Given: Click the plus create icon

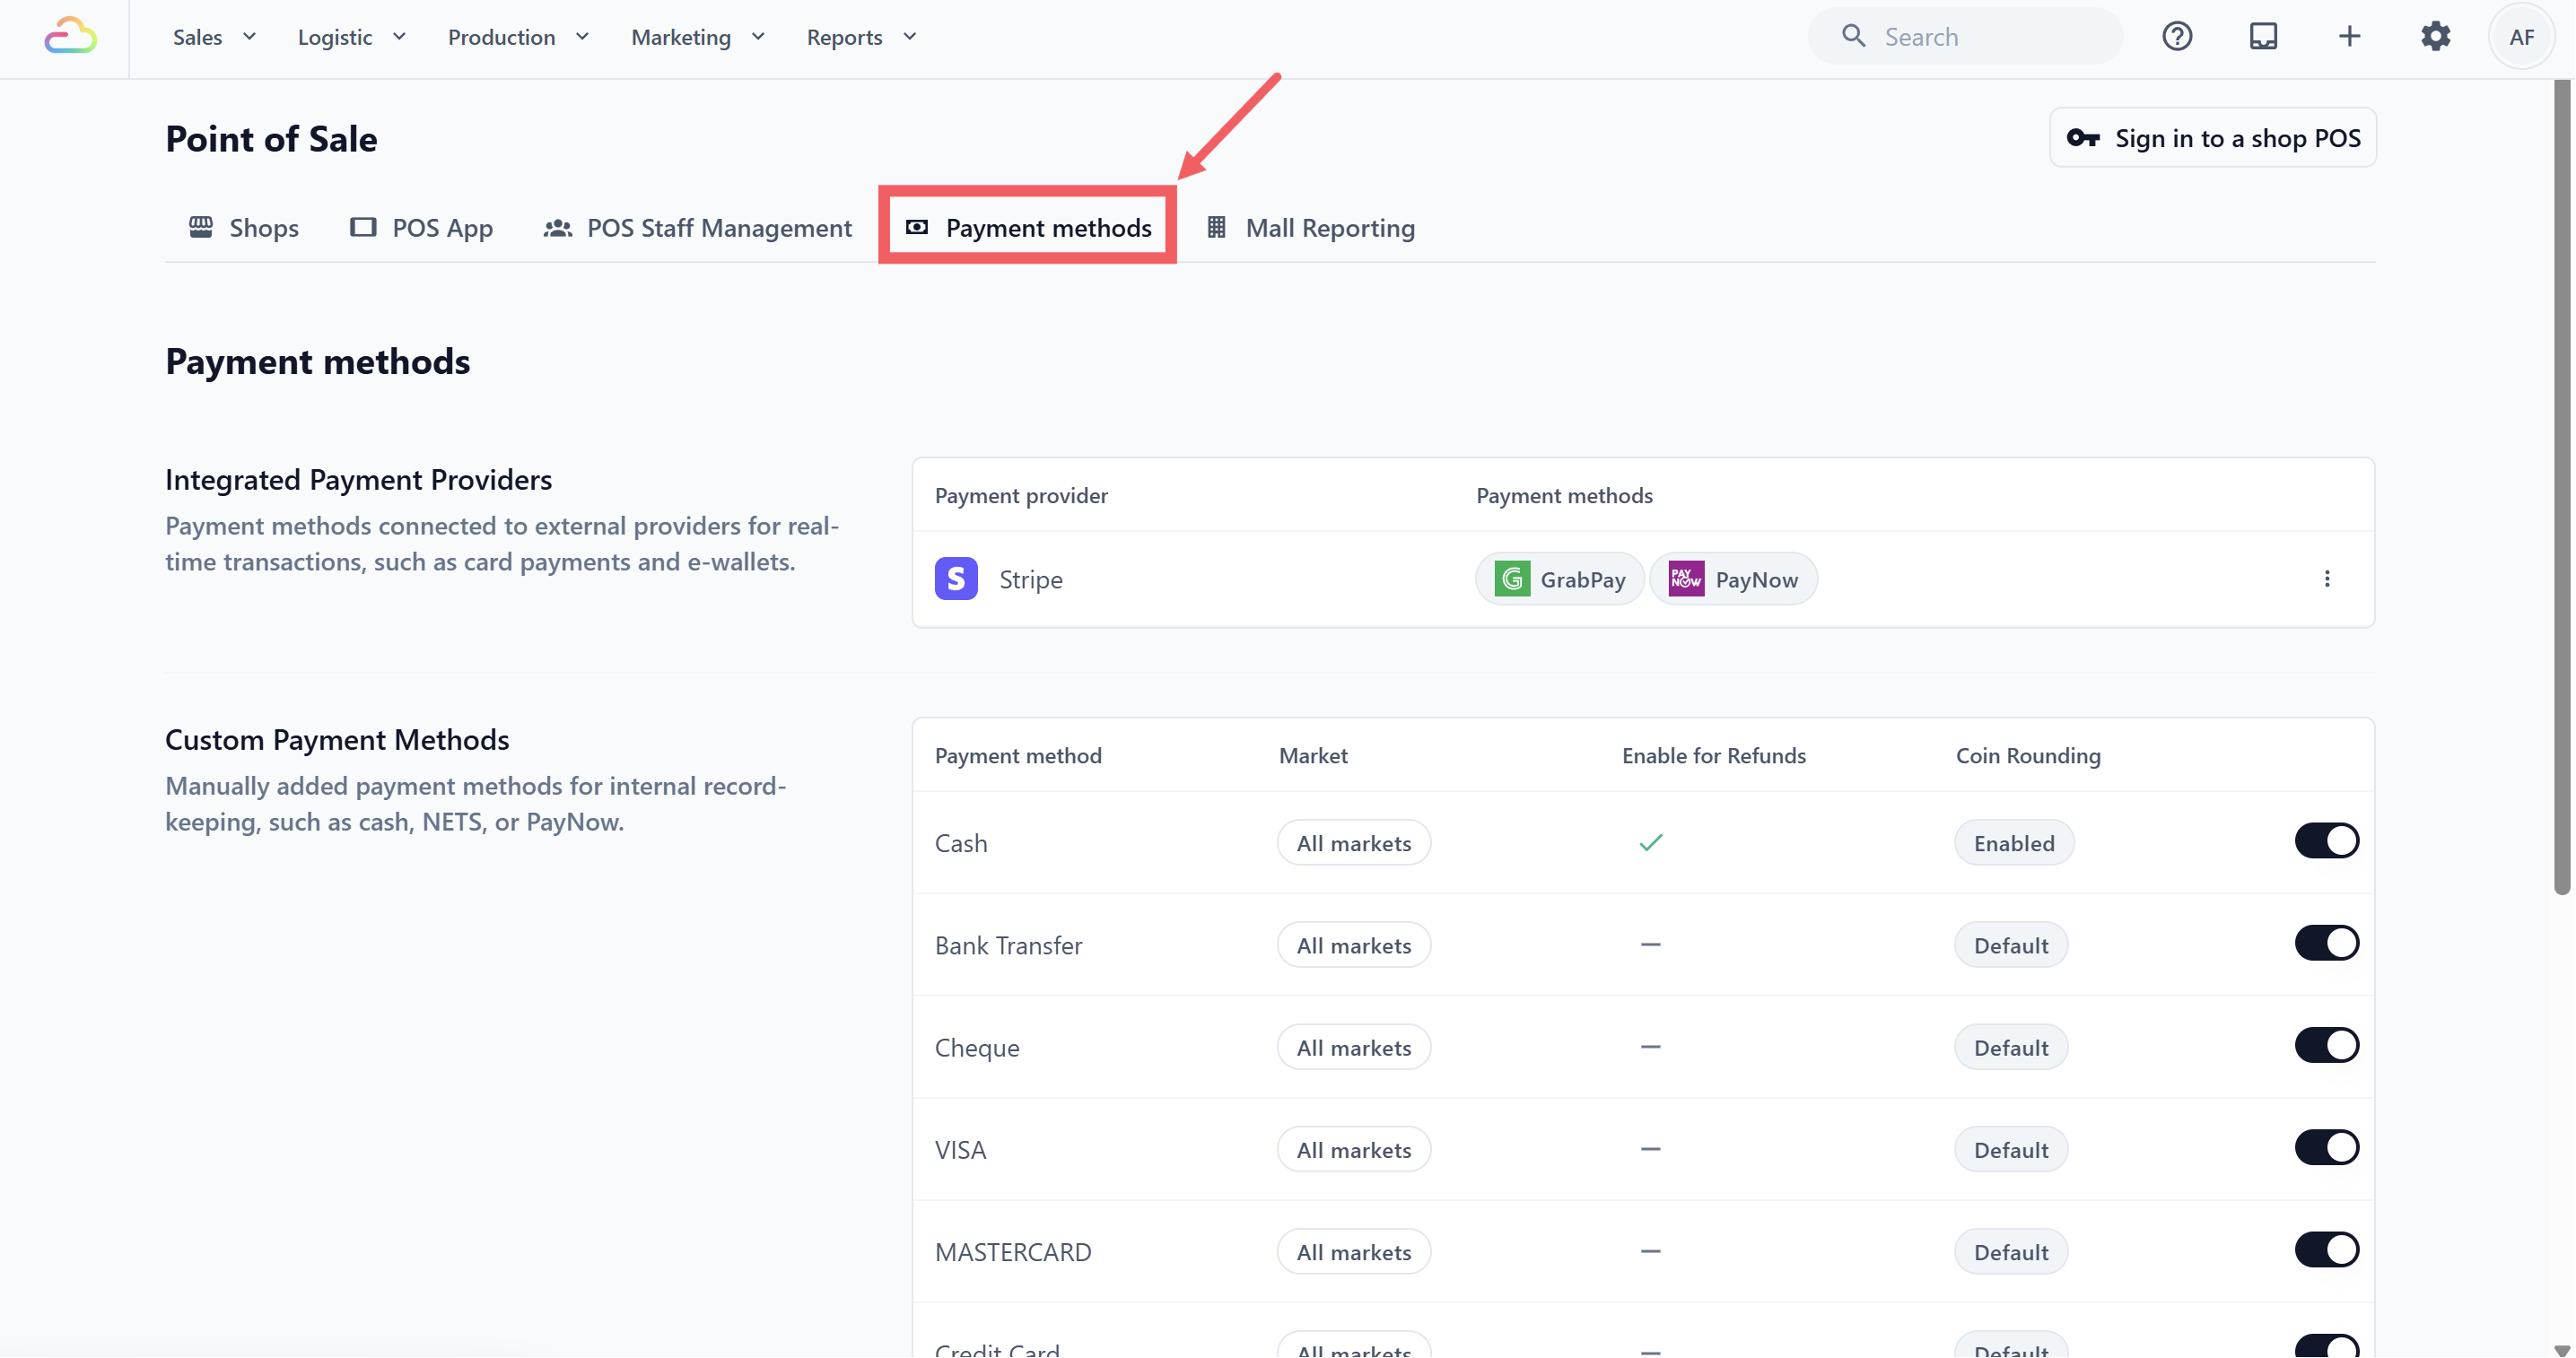Looking at the screenshot, I should (2349, 37).
